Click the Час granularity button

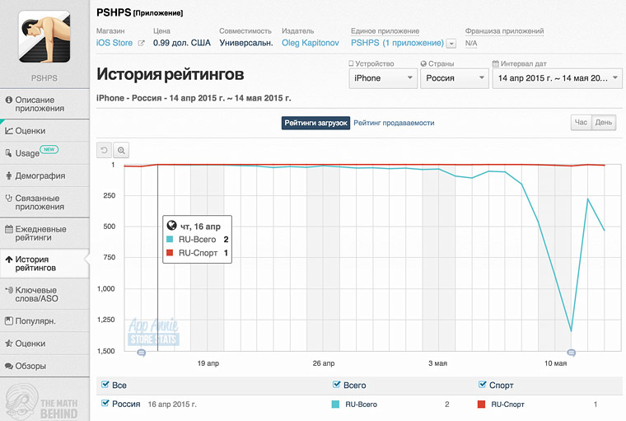point(582,123)
